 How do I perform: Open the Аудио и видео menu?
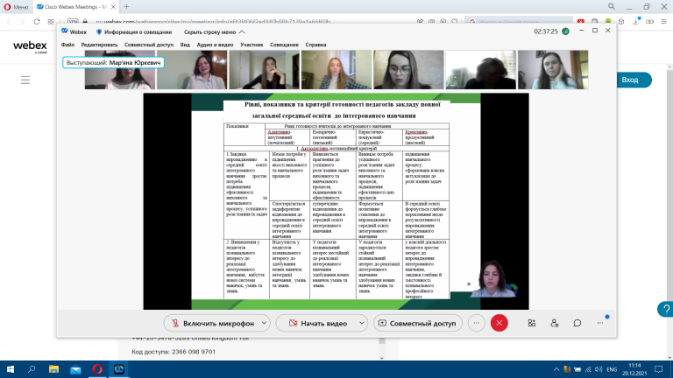(x=215, y=45)
